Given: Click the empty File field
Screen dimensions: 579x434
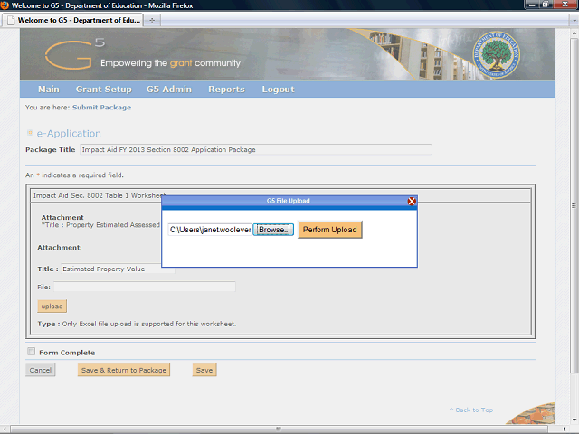Looking at the screenshot, I should (145, 287).
